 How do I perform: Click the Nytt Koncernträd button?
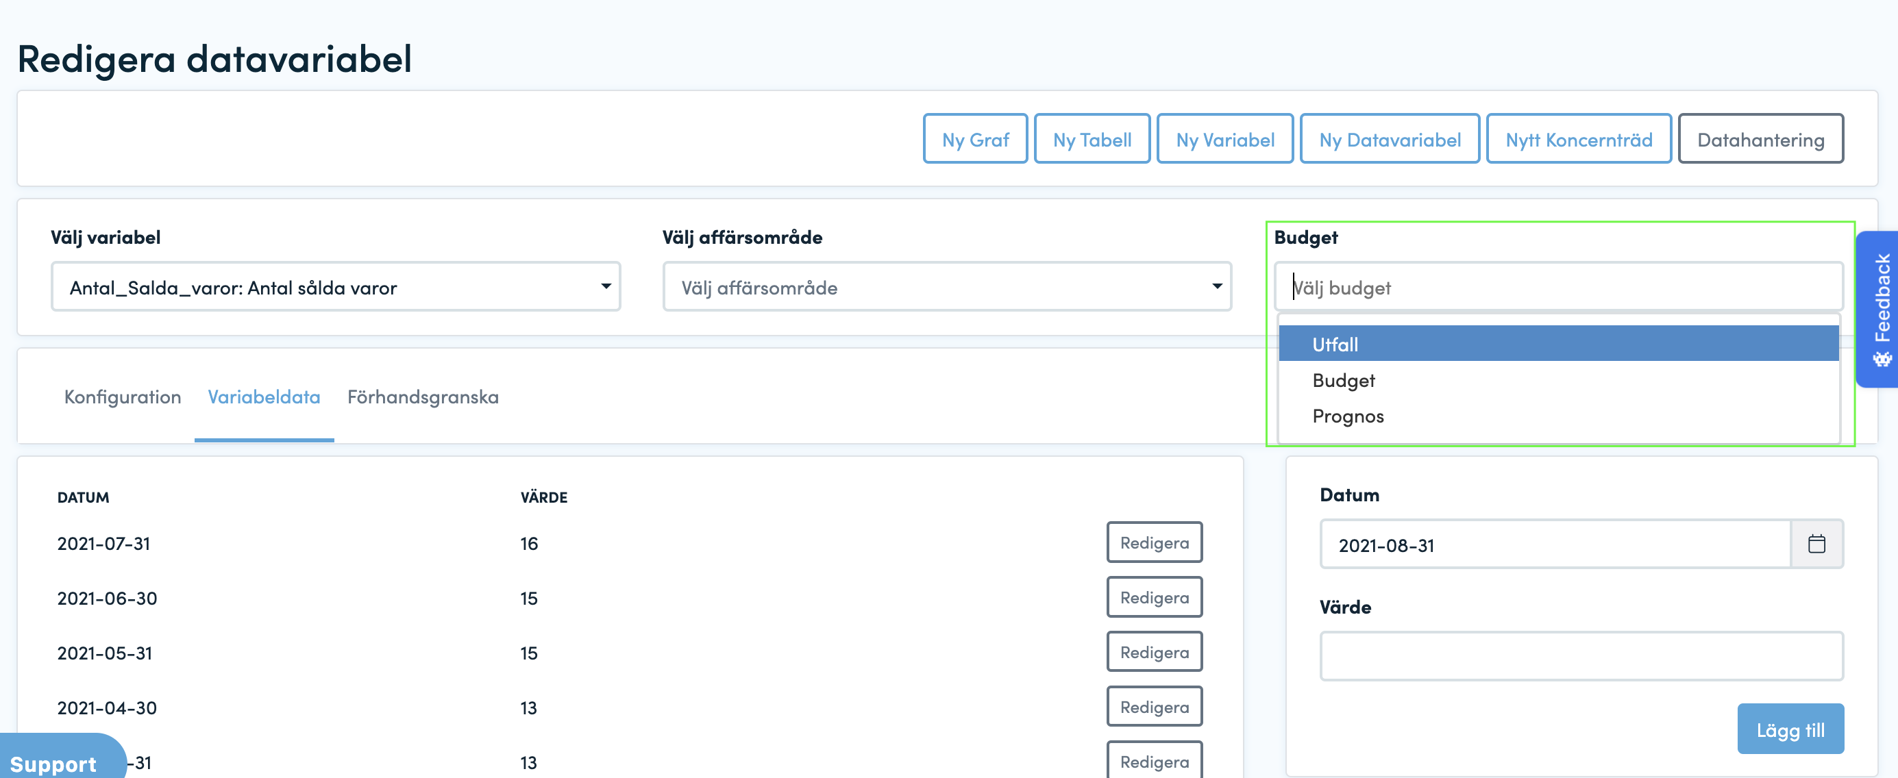[x=1578, y=138]
